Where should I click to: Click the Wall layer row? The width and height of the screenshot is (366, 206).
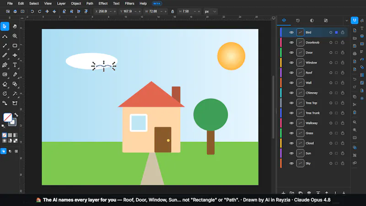(314, 83)
